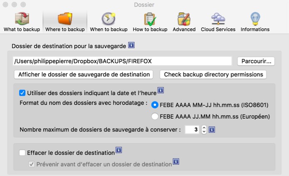The image size is (289, 176).
Task: Click info icon beside Dossier de destination heading
Action: (x=131, y=45)
